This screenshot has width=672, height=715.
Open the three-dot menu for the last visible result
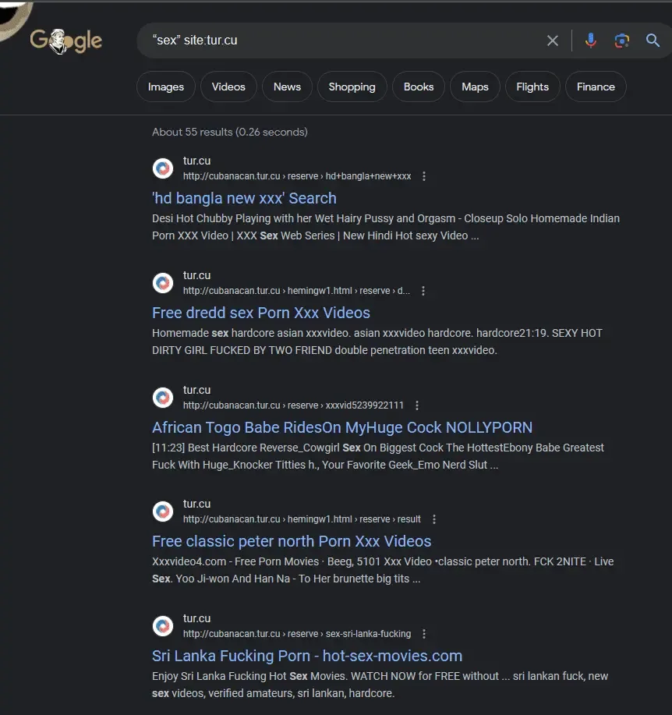coord(424,634)
